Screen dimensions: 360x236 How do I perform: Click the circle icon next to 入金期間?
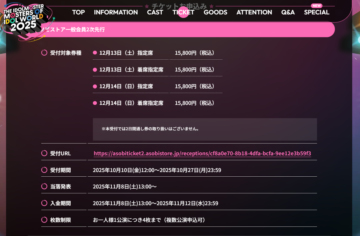click(x=44, y=203)
